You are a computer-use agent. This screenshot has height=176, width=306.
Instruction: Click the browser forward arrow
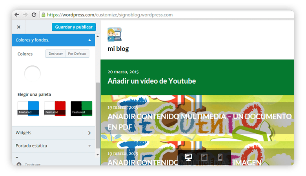coord(25,15)
